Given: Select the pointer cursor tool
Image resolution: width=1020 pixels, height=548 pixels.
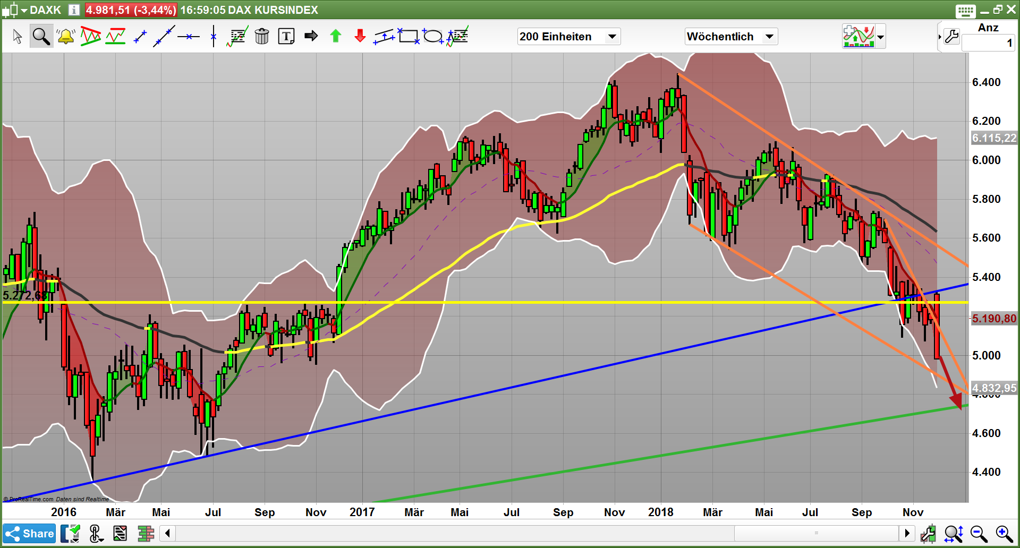Looking at the screenshot, I should (x=17, y=36).
